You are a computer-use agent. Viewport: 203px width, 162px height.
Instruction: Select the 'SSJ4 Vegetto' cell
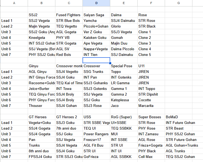(x=69, y=72)
